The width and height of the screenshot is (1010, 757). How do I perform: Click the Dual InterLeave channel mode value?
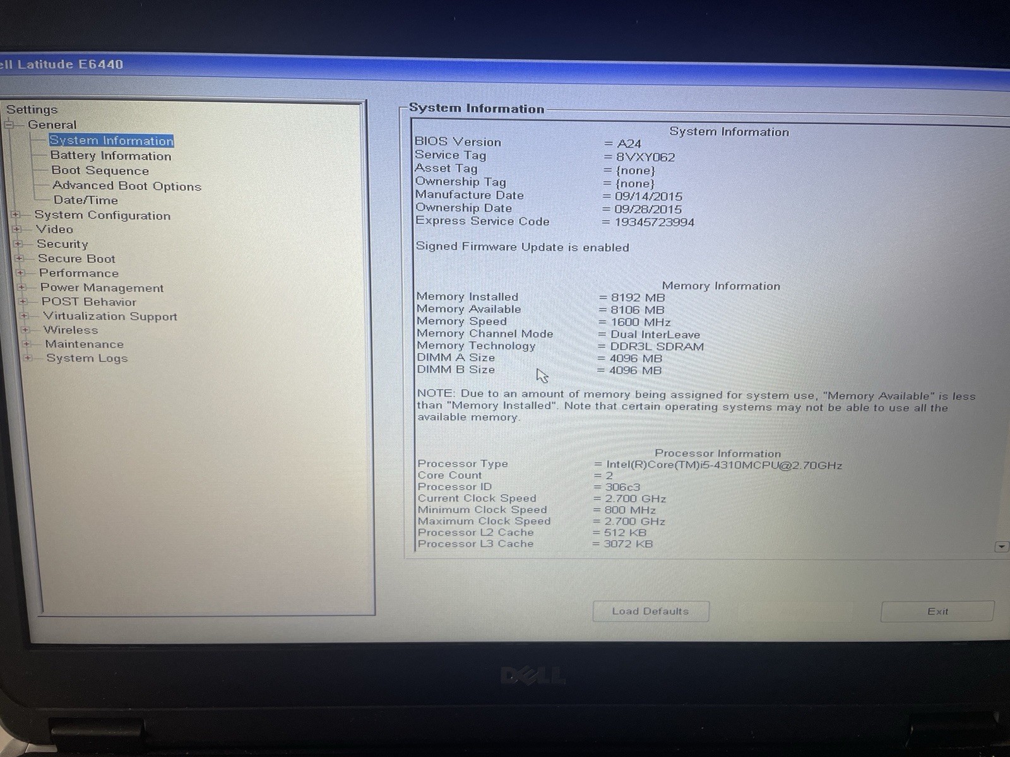[655, 335]
